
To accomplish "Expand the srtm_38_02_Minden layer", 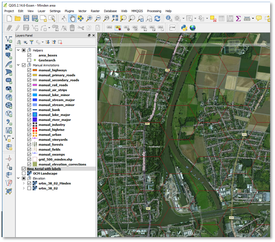I will tap(24, 184).
